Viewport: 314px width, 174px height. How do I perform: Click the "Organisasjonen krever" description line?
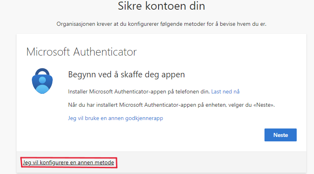pos(161,24)
